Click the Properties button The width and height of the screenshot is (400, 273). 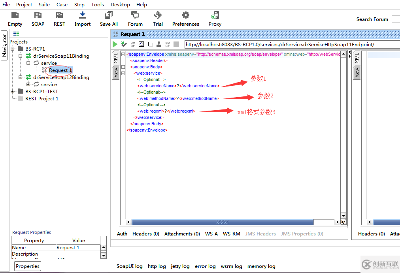coord(27,266)
